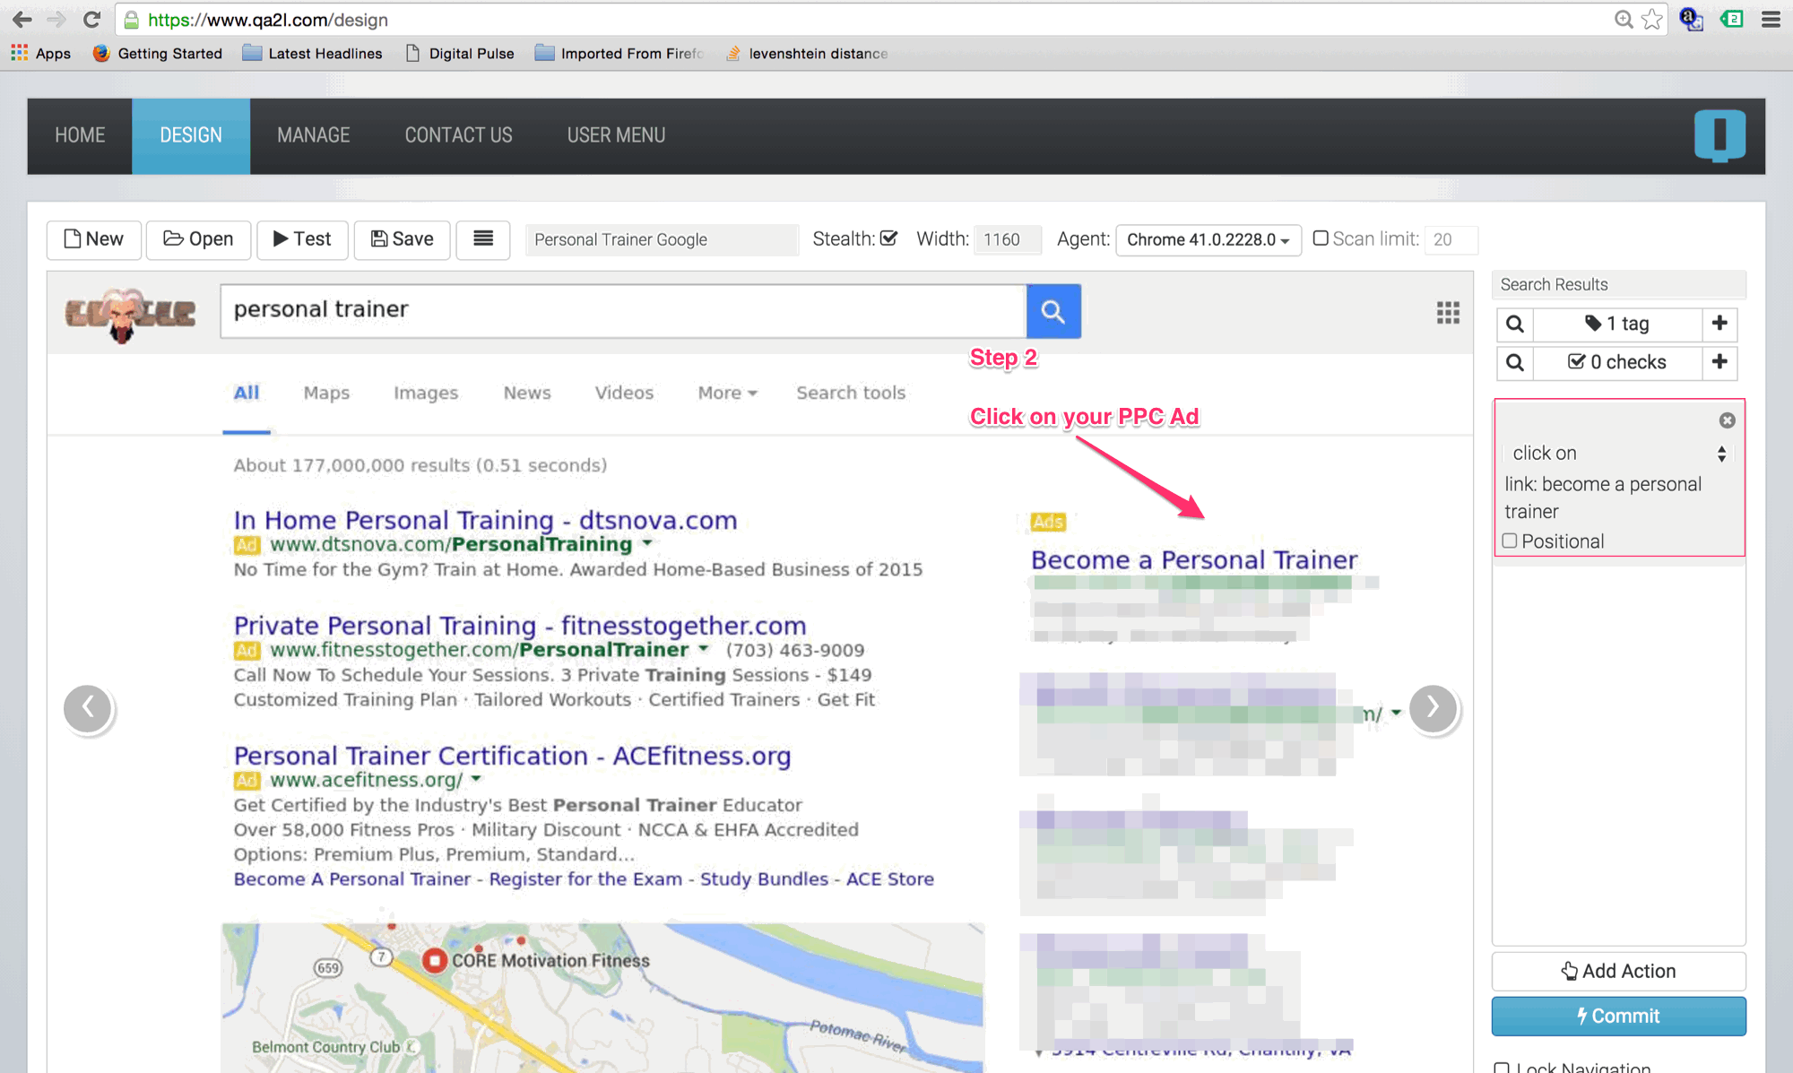Edit the flow name Personal Trainer Google

(x=662, y=239)
